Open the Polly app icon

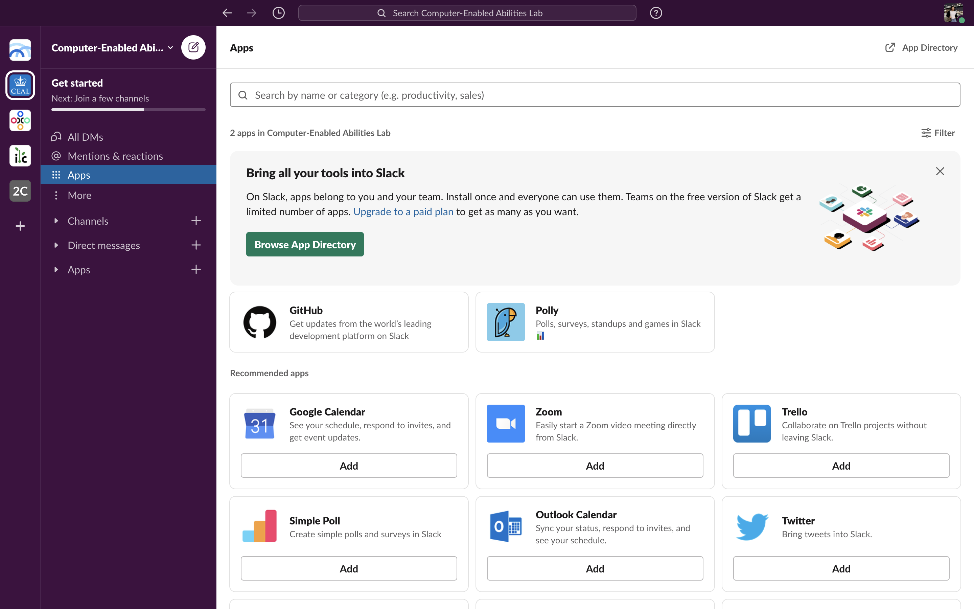pyautogui.click(x=506, y=322)
